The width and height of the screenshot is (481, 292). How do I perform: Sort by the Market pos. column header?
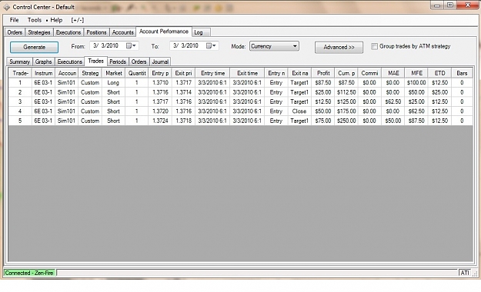[x=113, y=73]
